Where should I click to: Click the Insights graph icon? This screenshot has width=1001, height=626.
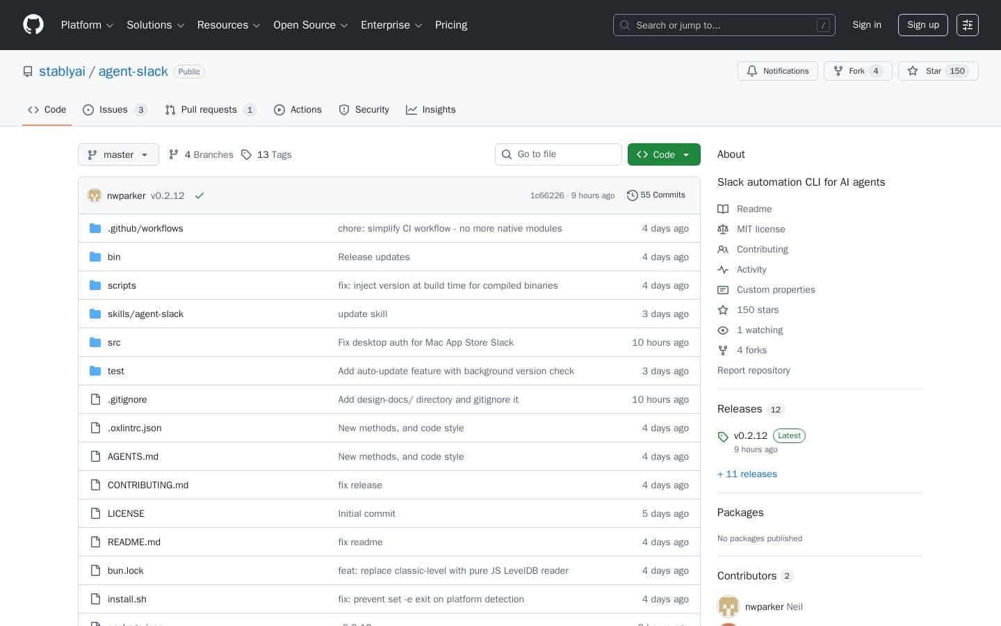click(x=412, y=109)
